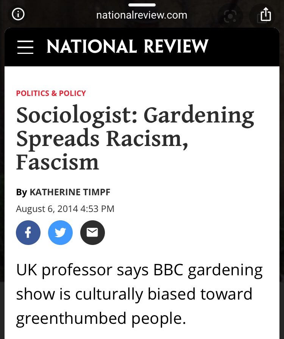
Task: Share article on Facebook
Action: point(28,232)
